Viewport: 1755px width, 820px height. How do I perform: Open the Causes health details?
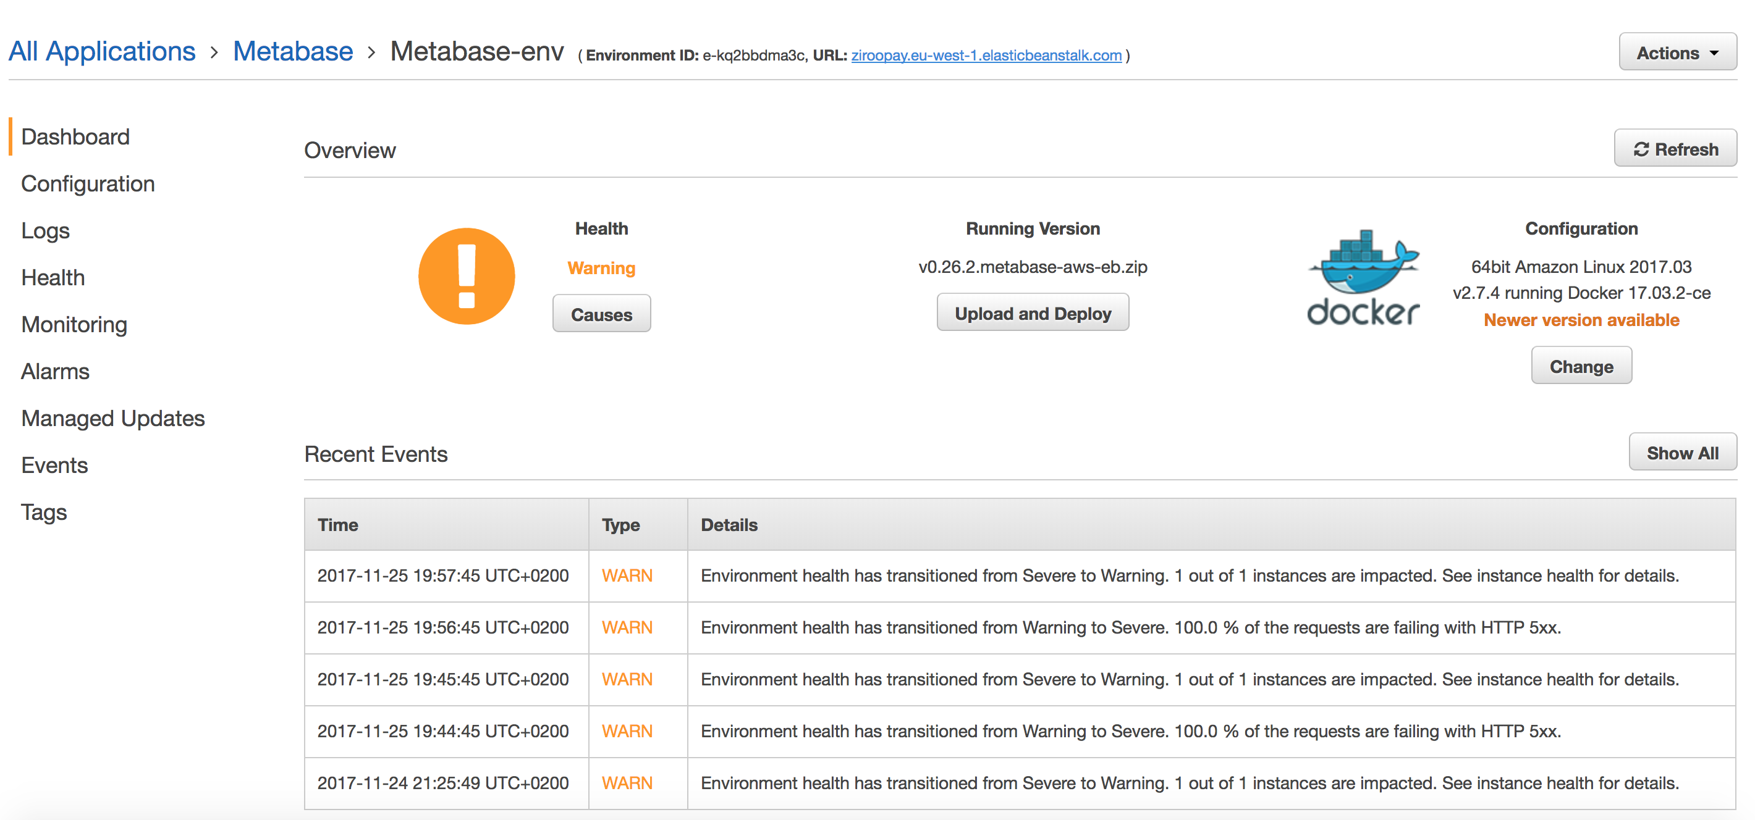point(601,314)
